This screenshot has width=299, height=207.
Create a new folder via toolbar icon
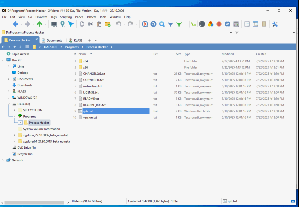[107, 24]
